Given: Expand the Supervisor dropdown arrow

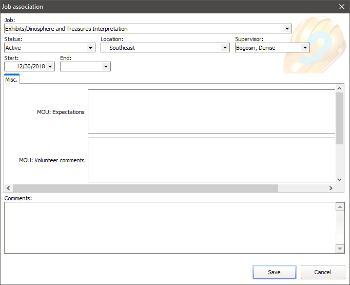Looking at the screenshot, I should pos(305,48).
